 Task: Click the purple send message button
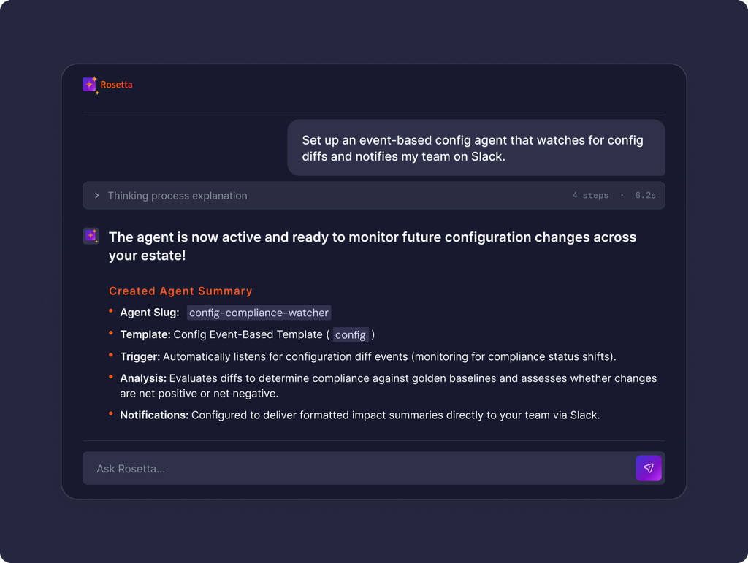pyautogui.click(x=649, y=468)
